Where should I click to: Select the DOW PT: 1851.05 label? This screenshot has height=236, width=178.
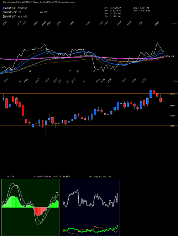[x=16, y=16]
